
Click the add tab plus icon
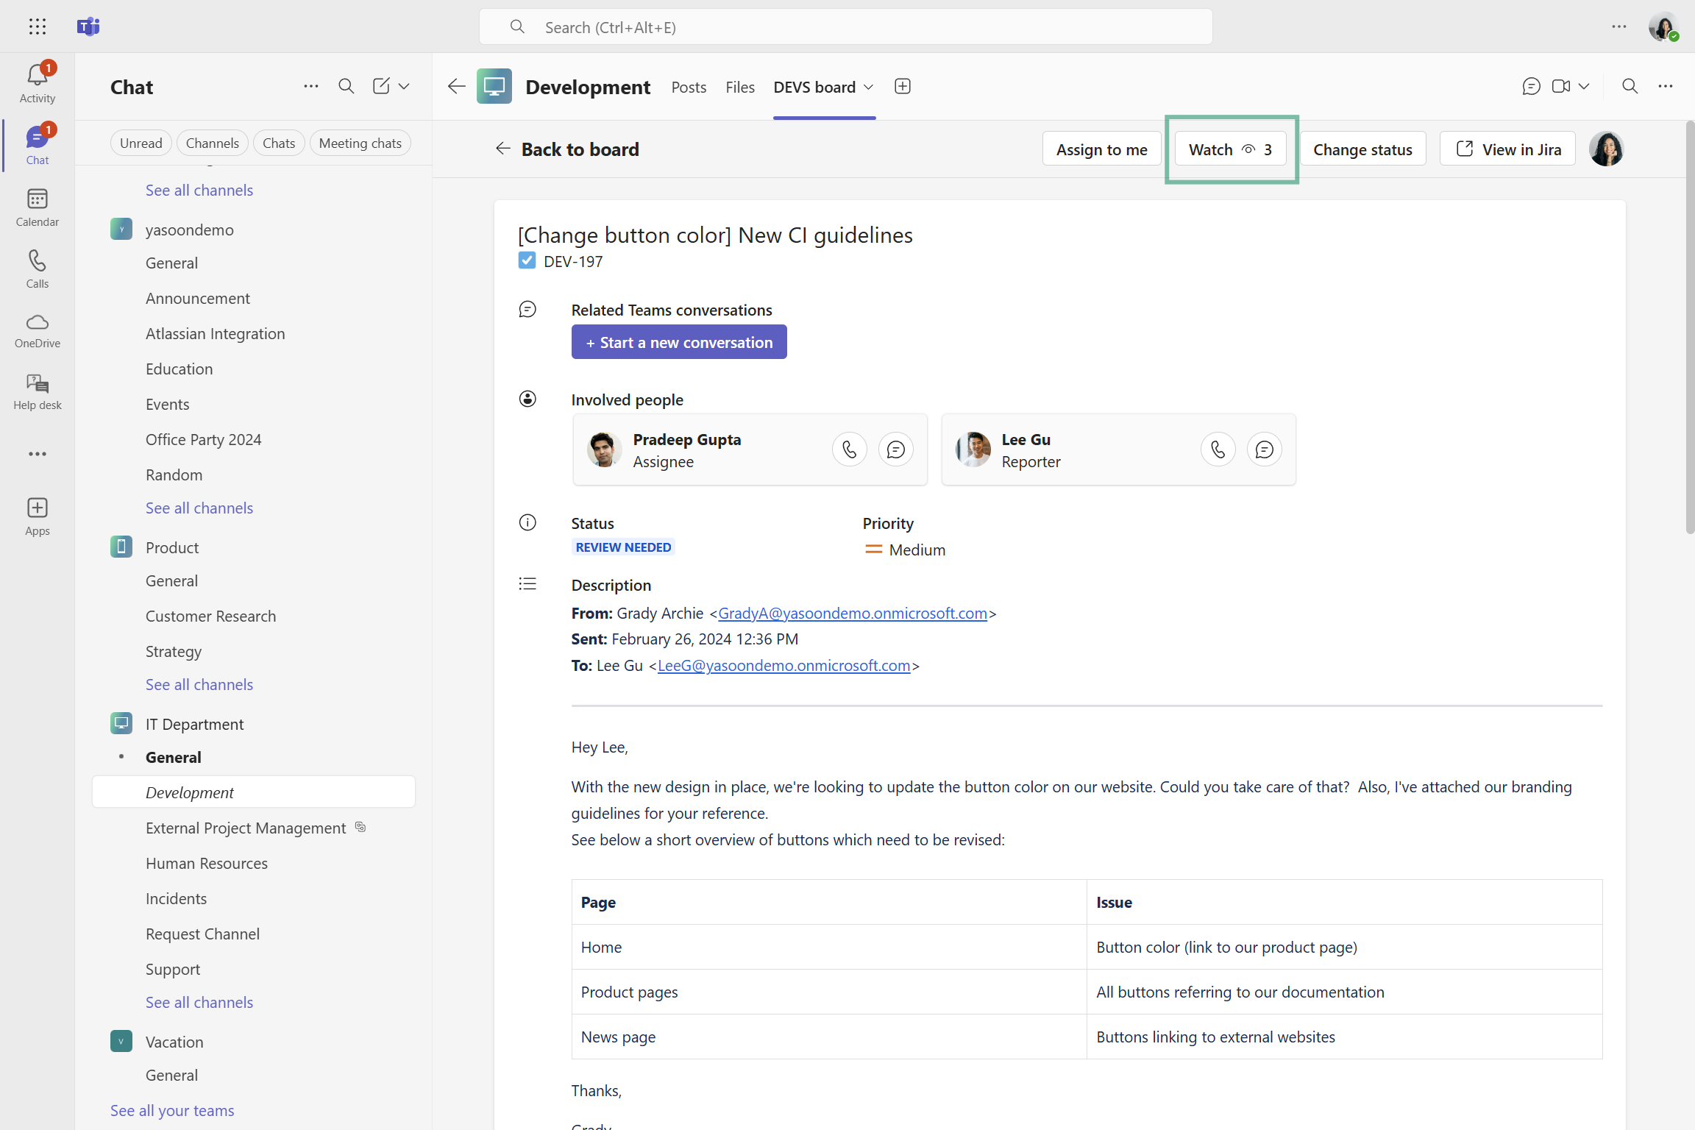pos(903,87)
